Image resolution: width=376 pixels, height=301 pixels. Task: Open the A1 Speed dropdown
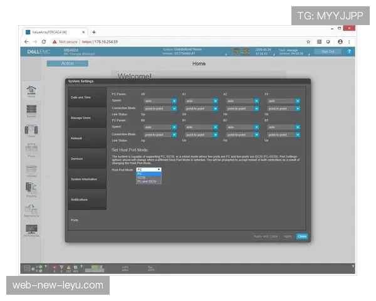pyautogui.click(x=201, y=101)
